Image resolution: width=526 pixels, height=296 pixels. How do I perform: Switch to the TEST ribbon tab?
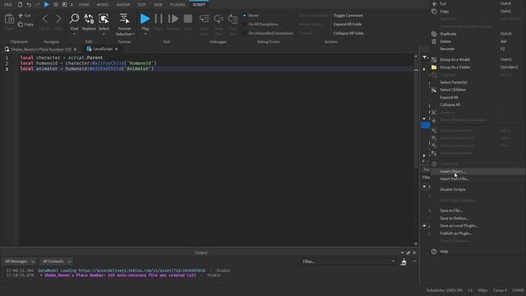(x=141, y=5)
